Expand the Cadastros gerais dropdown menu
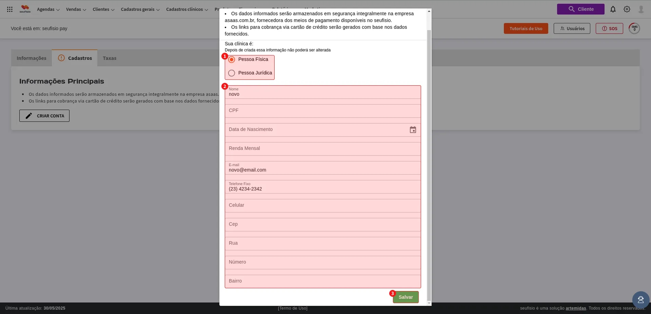 [140, 9]
